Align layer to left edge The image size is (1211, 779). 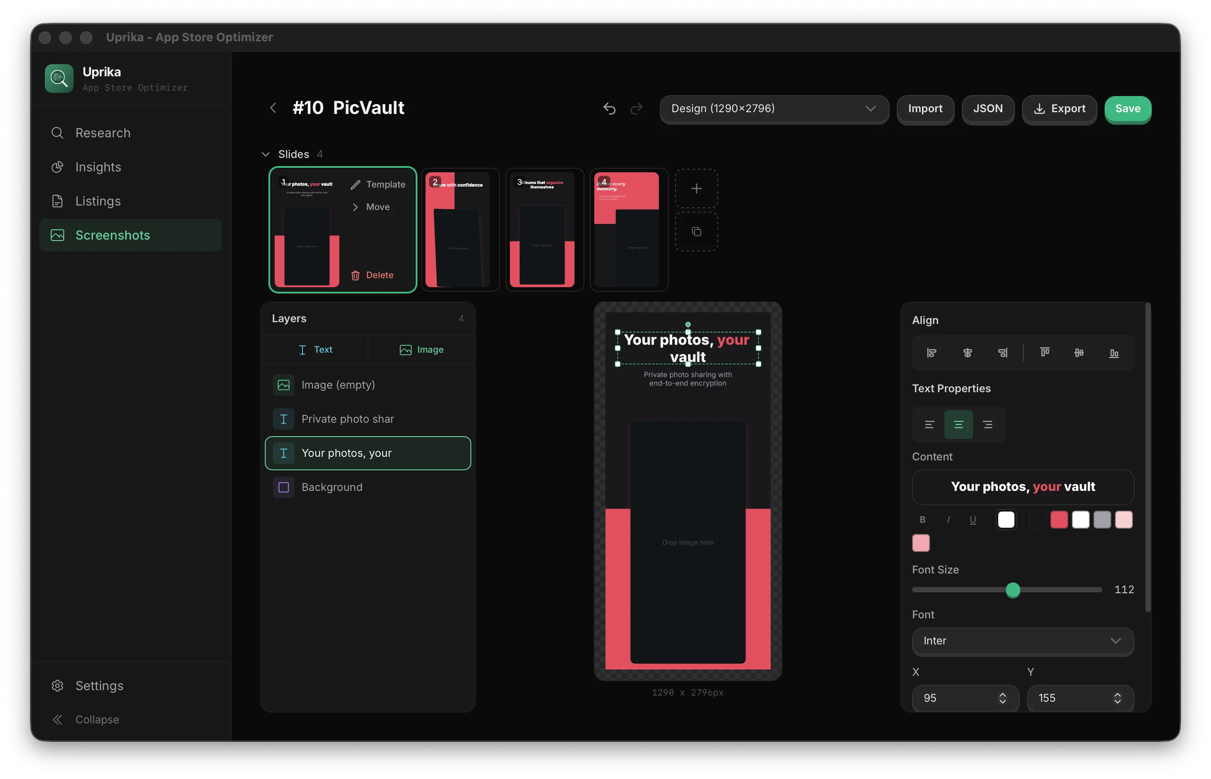(x=931, y=353)
